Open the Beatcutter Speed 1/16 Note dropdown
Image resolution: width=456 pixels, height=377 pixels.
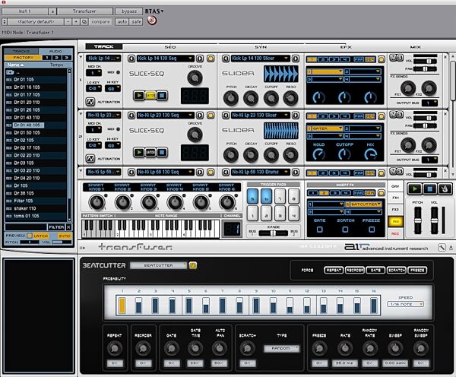(405, 304)
